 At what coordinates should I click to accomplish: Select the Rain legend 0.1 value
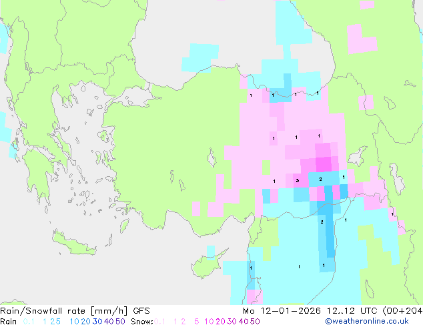coord(29,322)
